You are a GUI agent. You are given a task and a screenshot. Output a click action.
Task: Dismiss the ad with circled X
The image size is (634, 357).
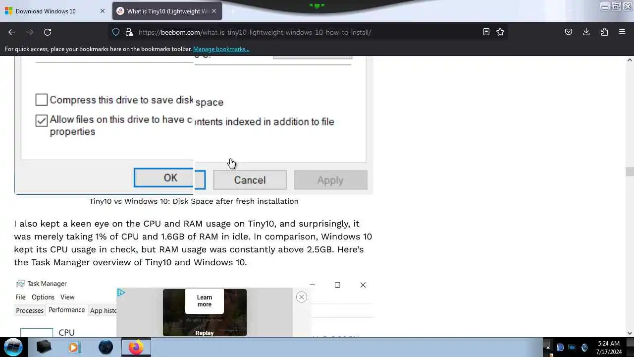coord(301,297)
